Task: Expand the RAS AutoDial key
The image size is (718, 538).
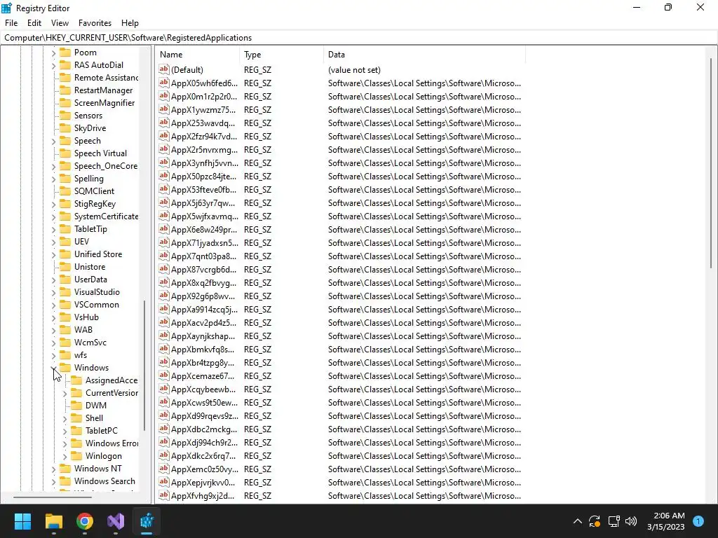Action: [53, 65]
